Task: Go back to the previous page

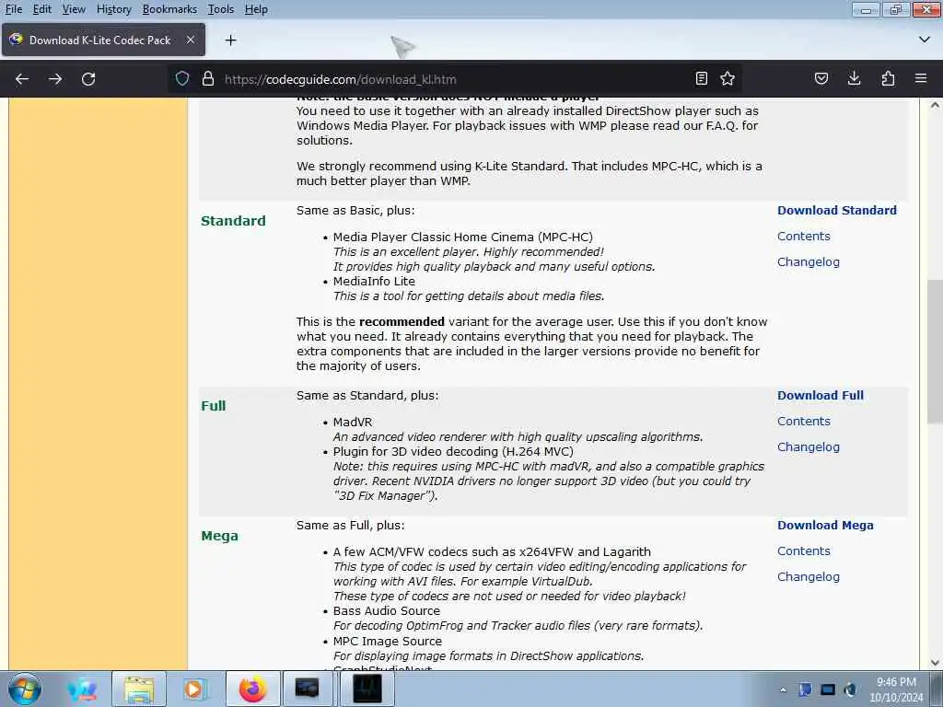Action: pos(22,79)
